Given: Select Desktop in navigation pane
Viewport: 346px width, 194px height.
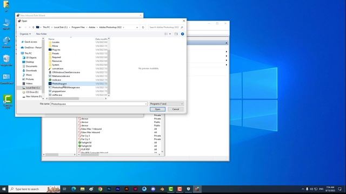Looking at the screenshot, I should 28,62.
